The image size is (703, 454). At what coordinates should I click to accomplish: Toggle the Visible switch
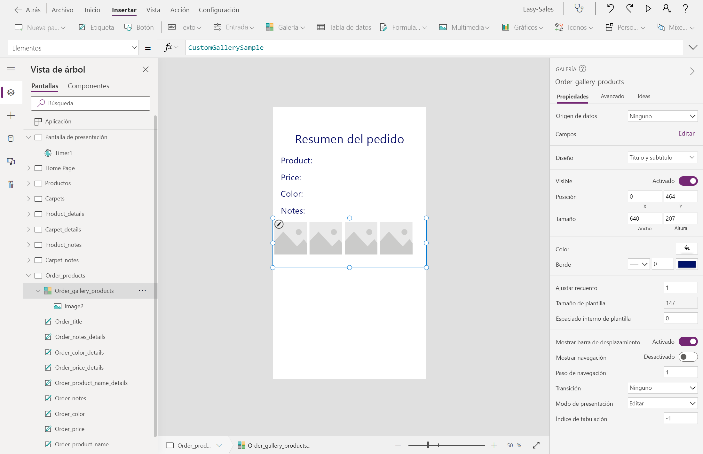coord(688,181)
